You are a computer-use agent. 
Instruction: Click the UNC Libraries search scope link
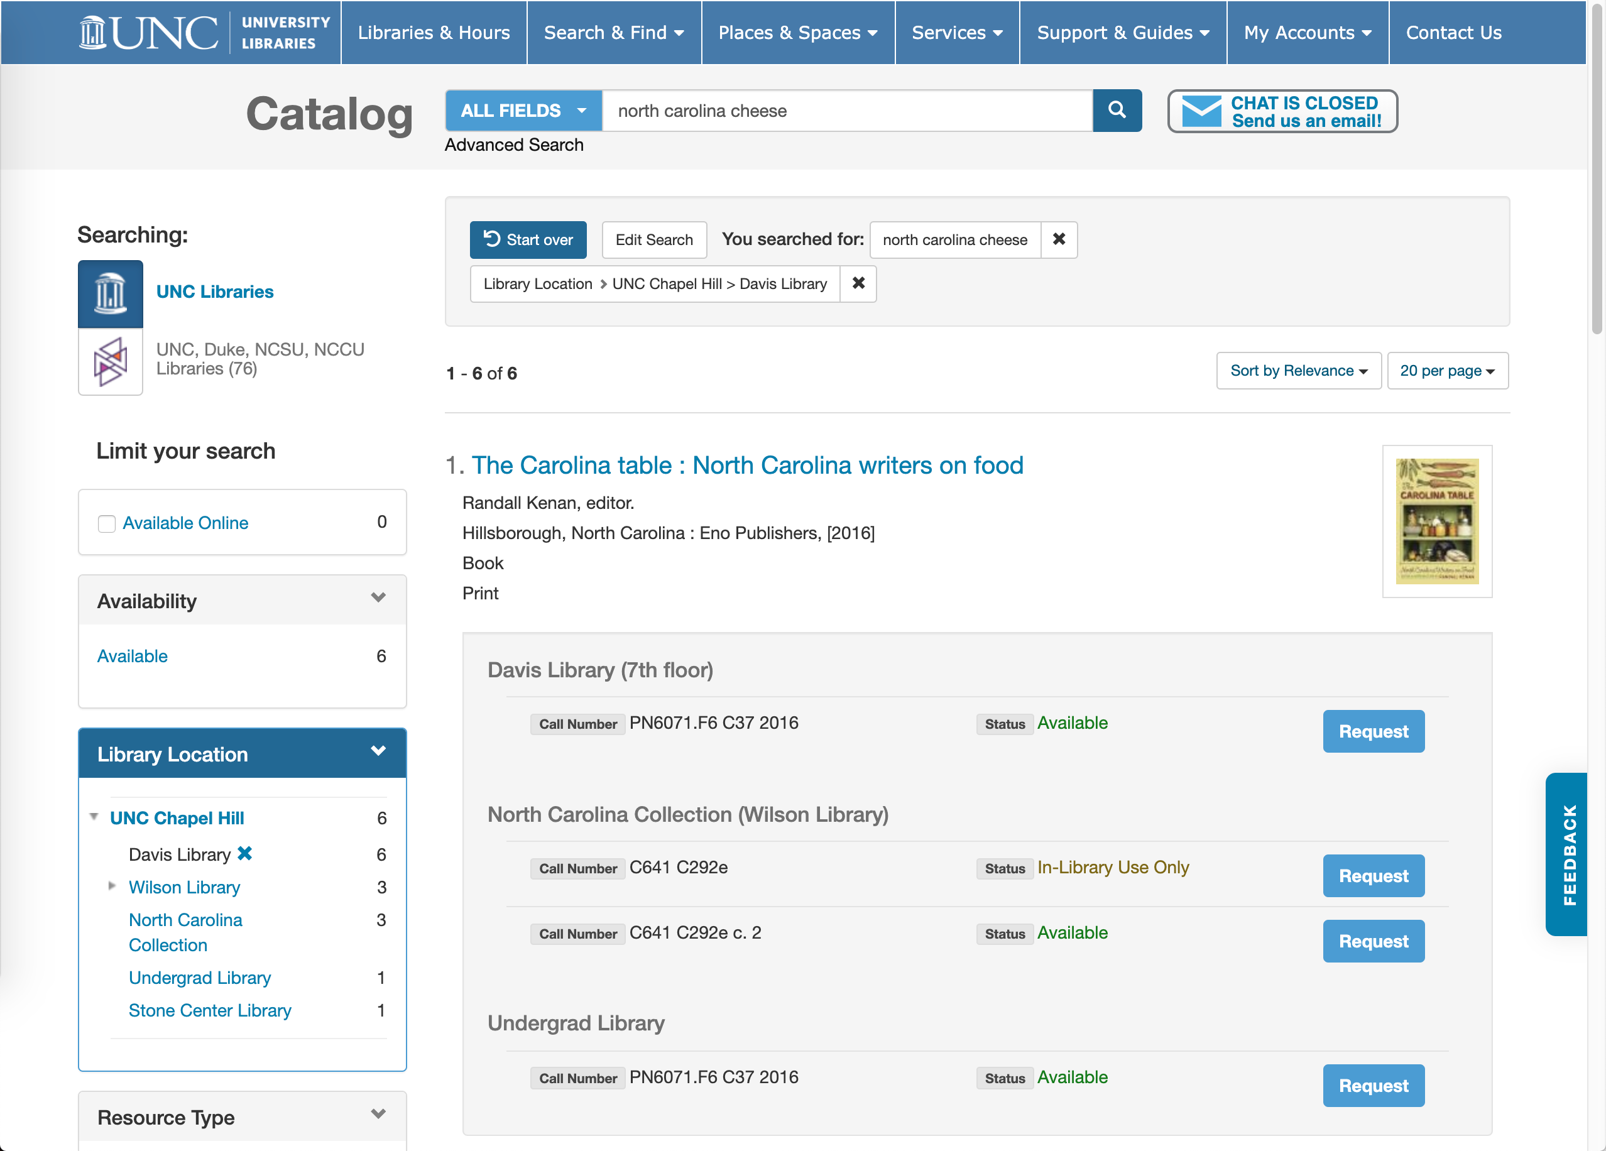point(214,292)
